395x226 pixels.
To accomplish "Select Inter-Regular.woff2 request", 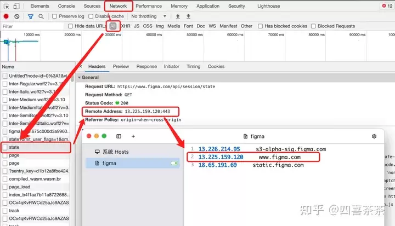I will 36,84.
